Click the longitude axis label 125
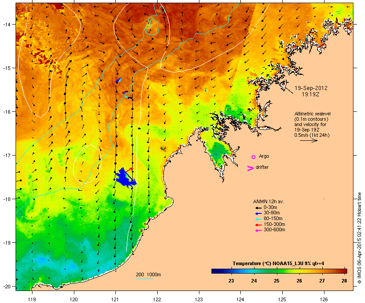 click(282, 299)
